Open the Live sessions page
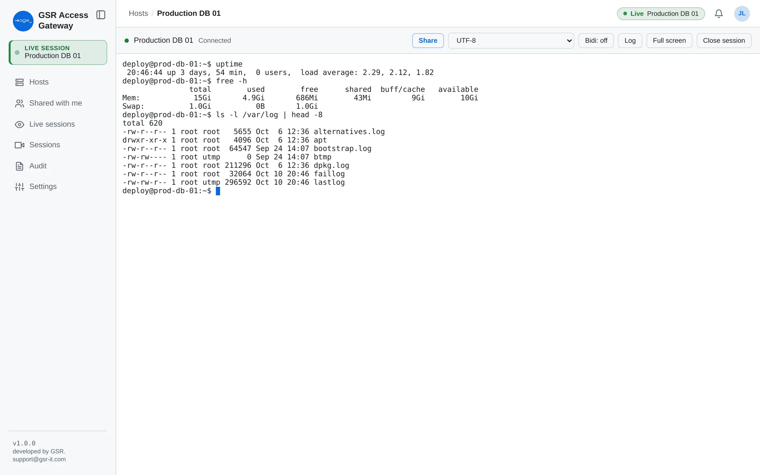This screenshot has height=475, width=760. (58, 124)
